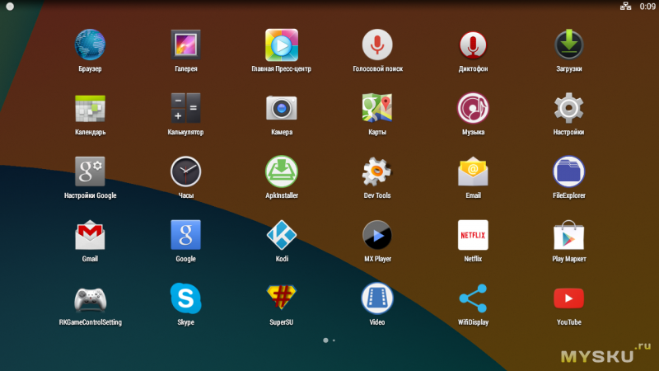Tap the Ethernet network status icon
The width and height of the screenshot is (659, 371).
tap(625, 7)
